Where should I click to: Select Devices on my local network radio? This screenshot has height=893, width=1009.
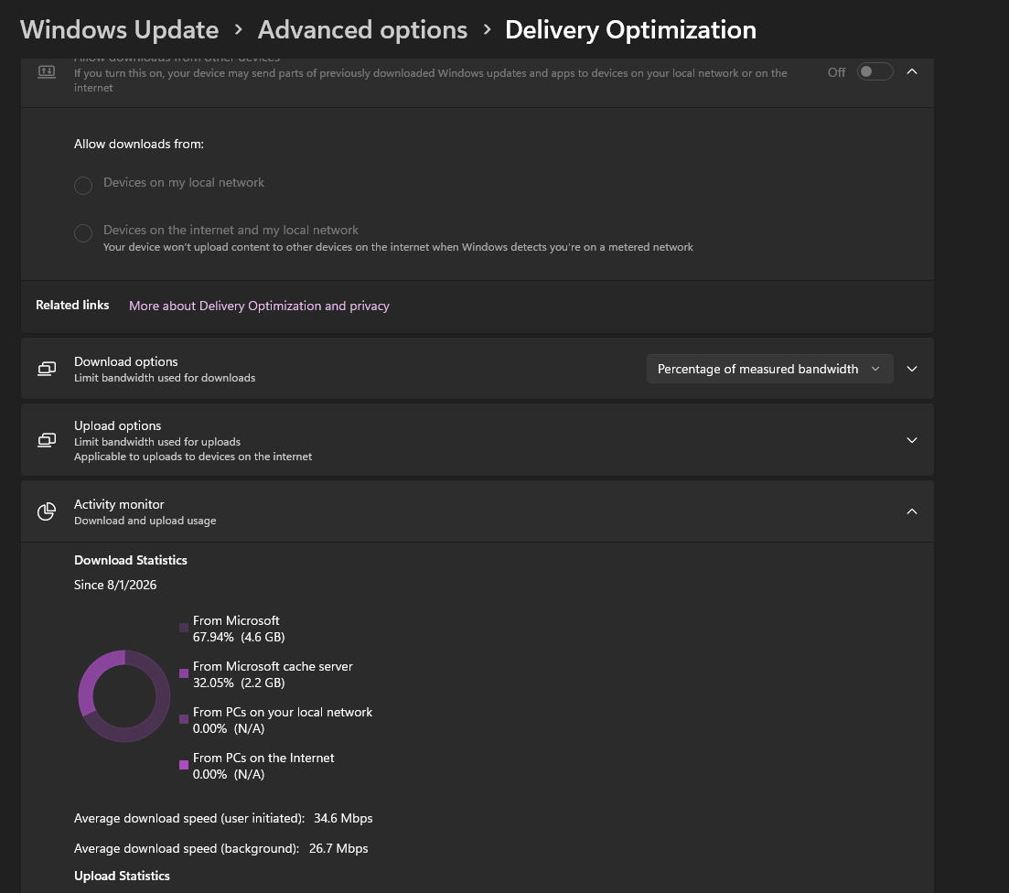pyautogui.click(x=83, y=186)
